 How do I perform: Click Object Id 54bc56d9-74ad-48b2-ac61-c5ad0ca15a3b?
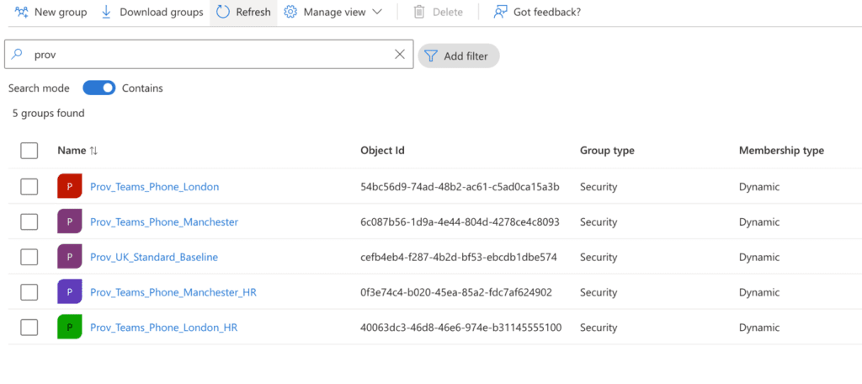(460, 187)
